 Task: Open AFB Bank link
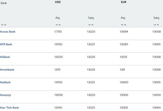click(6, 44)
